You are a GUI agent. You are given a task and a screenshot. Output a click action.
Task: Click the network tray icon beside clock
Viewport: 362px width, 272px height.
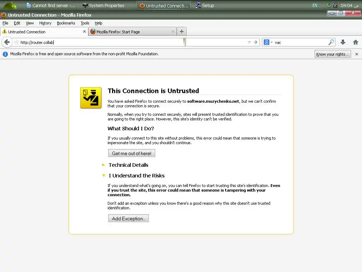tap(335, 5)
